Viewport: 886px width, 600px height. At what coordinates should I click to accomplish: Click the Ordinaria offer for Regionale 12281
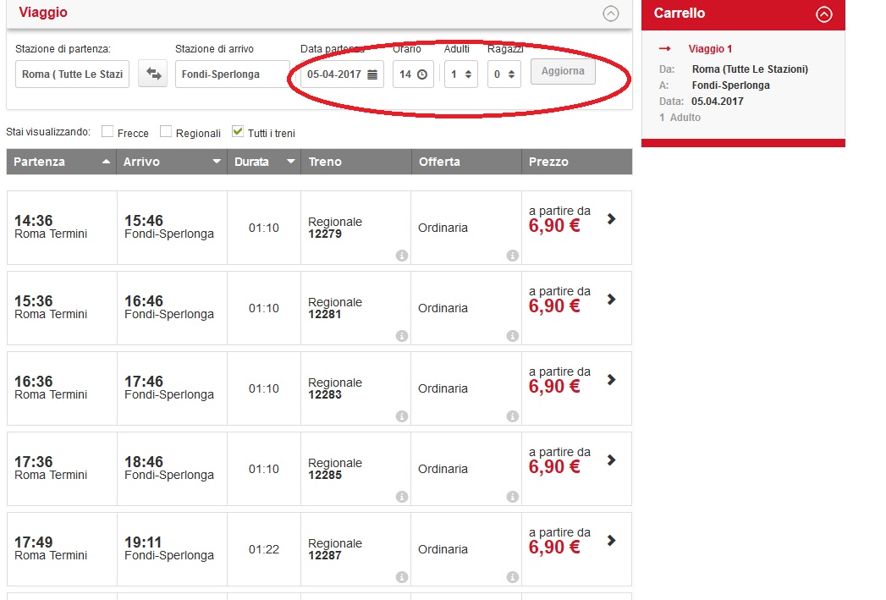click(x=443, y=308)
